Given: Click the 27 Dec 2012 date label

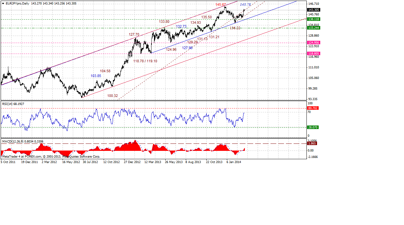Looking at the screenshot, I should (132, 162).
